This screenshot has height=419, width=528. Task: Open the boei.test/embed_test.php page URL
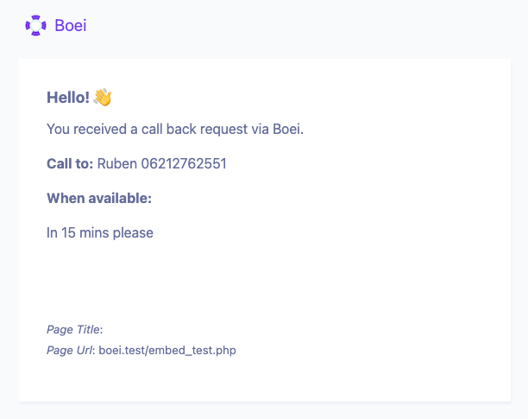[167, 350]
